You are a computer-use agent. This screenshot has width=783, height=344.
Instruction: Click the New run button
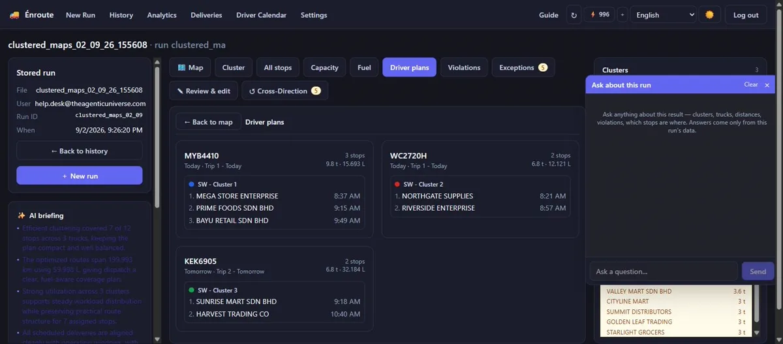pos(79,176)
